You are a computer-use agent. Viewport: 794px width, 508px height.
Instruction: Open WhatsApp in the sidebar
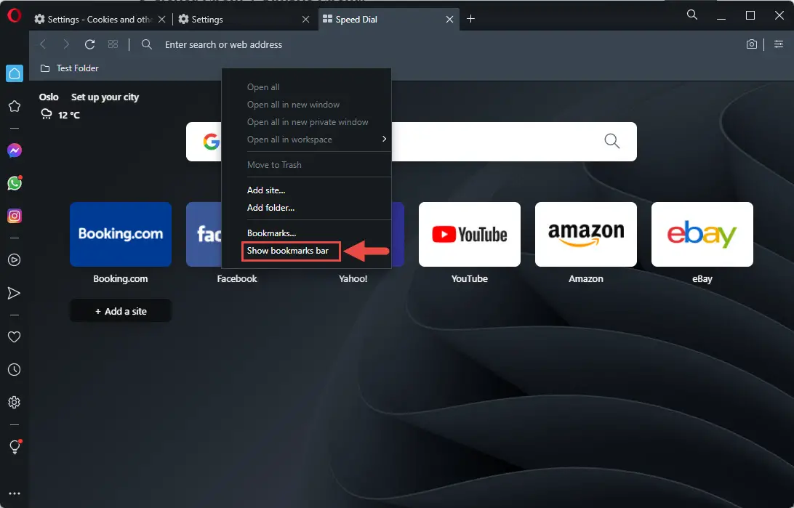(15, 183)
